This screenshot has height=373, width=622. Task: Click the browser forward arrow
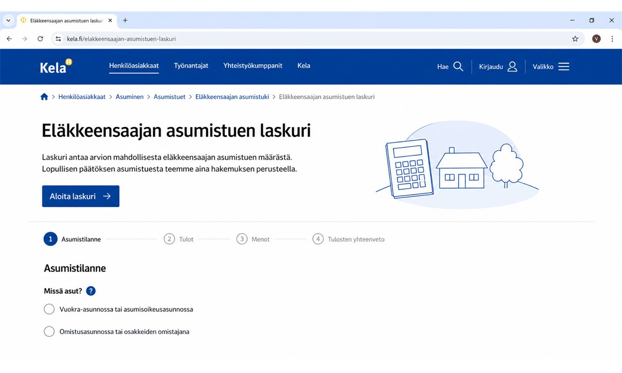pos(24,39)
